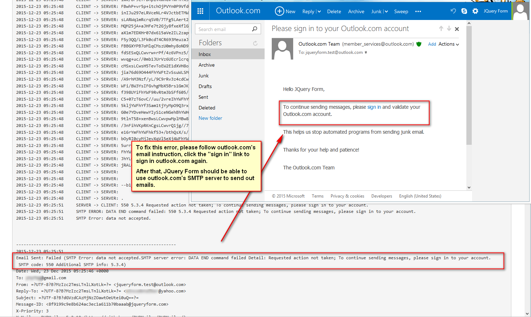Click the Outlook.com logo text
531x317 pixels.
[x=238, y=11]
